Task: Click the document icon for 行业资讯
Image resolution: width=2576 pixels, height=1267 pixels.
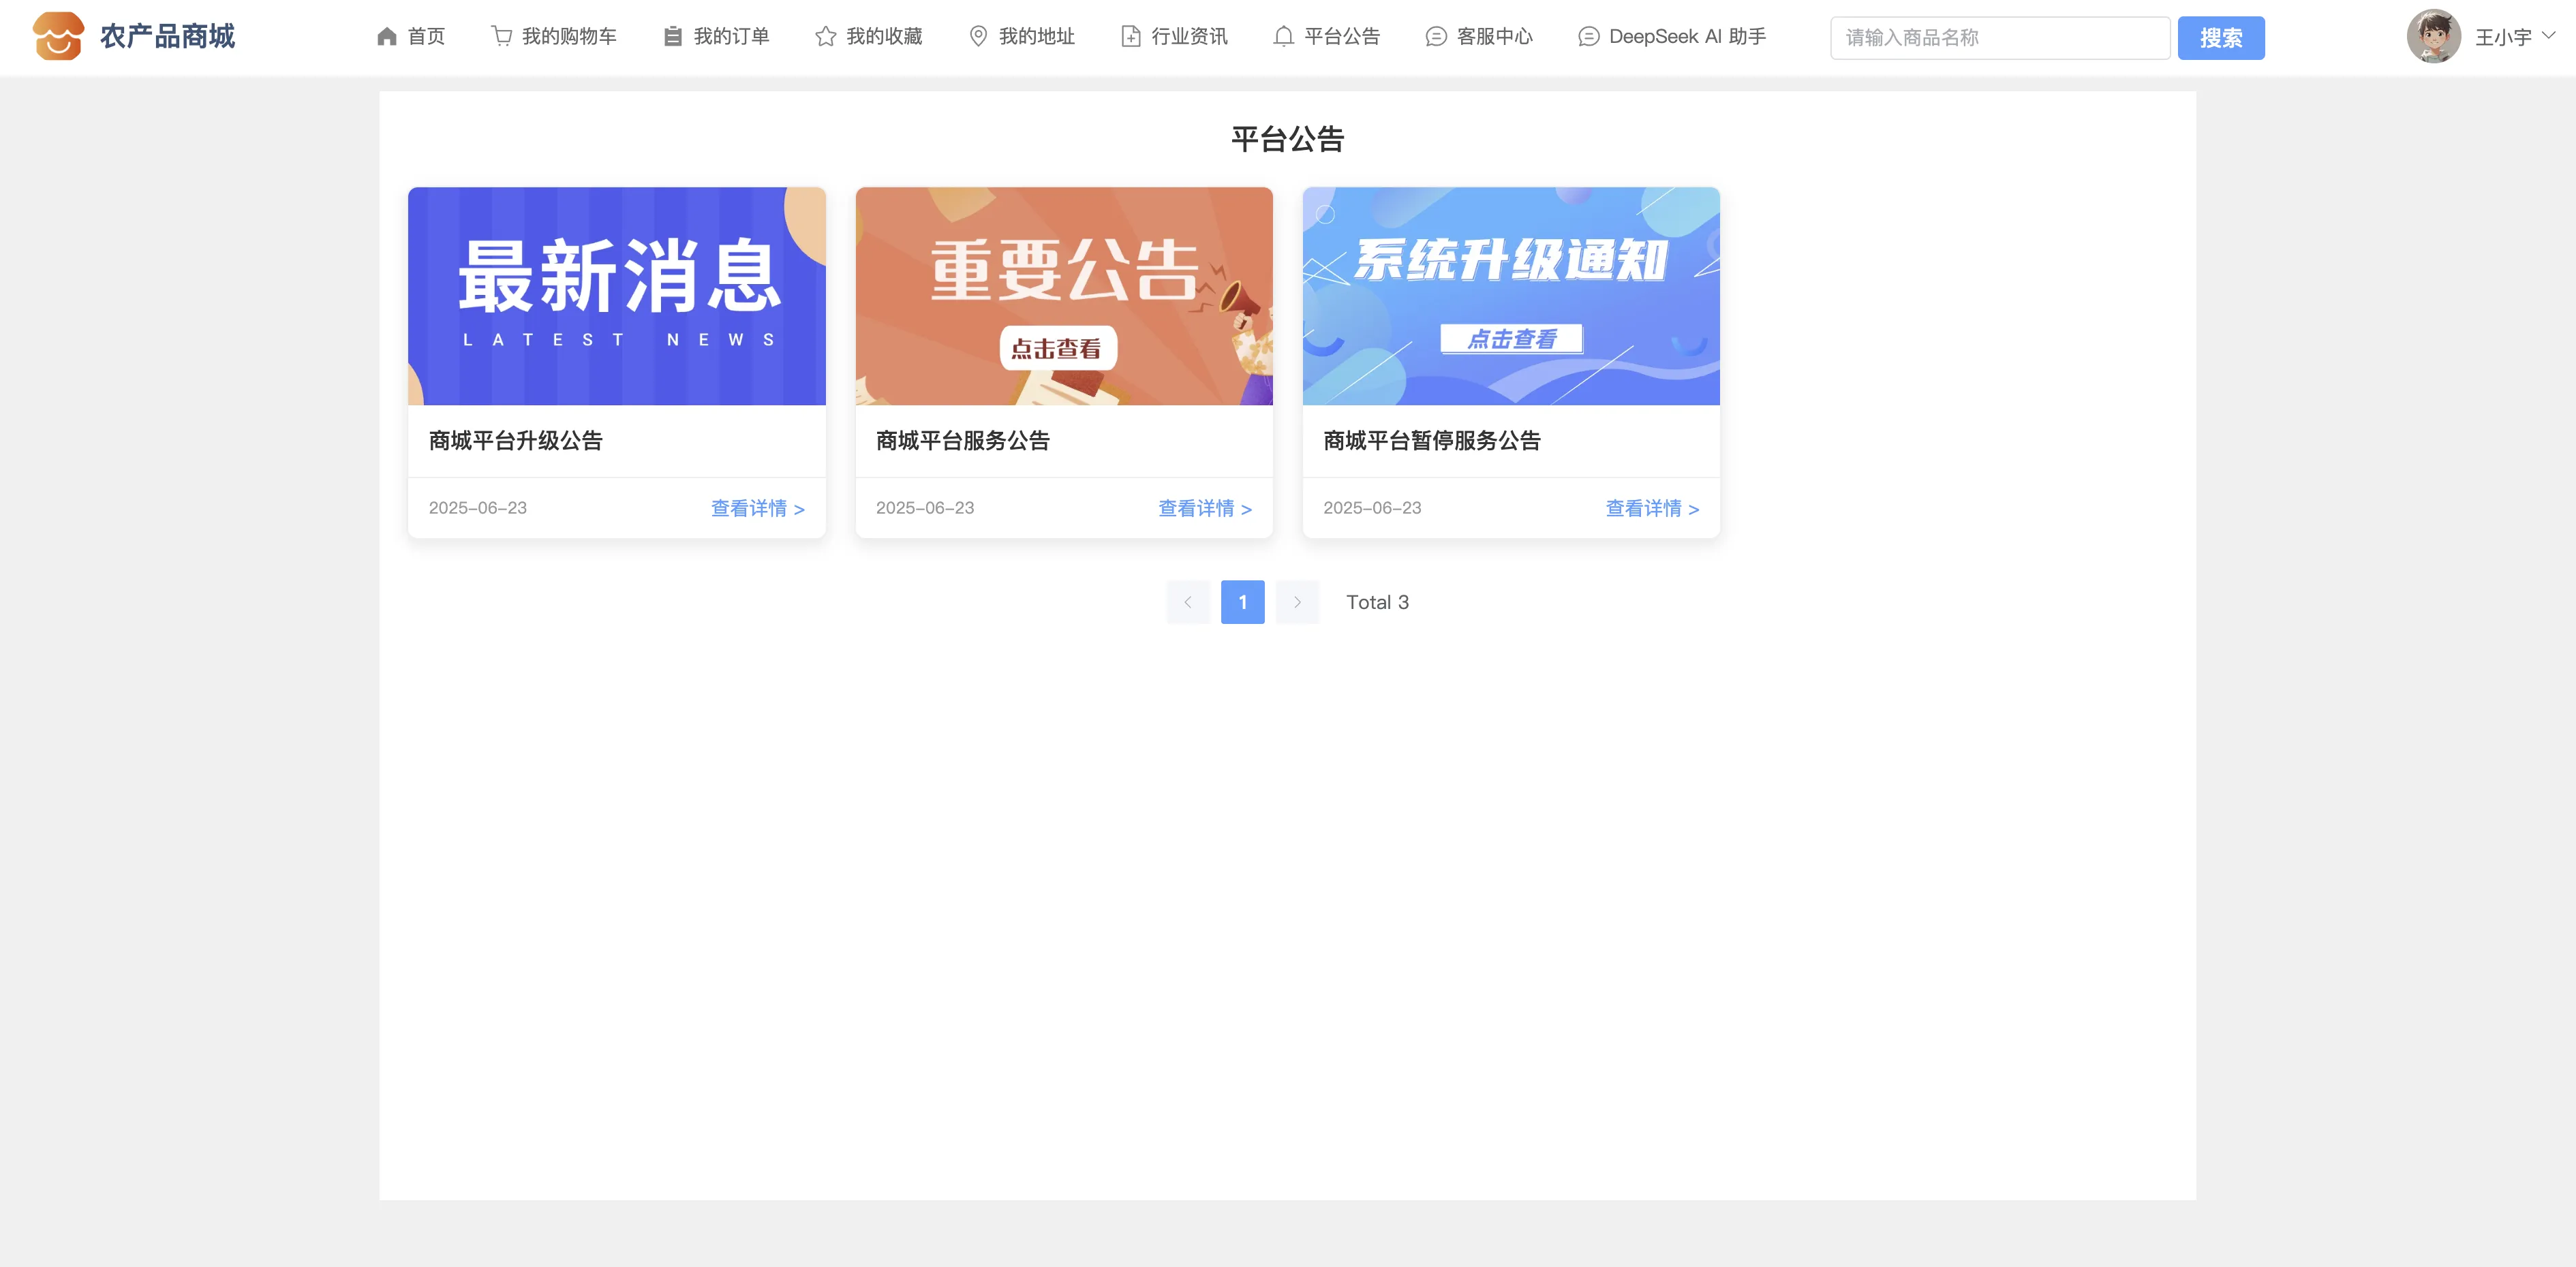Action: pyautogui.click(x=1130, y=37)
